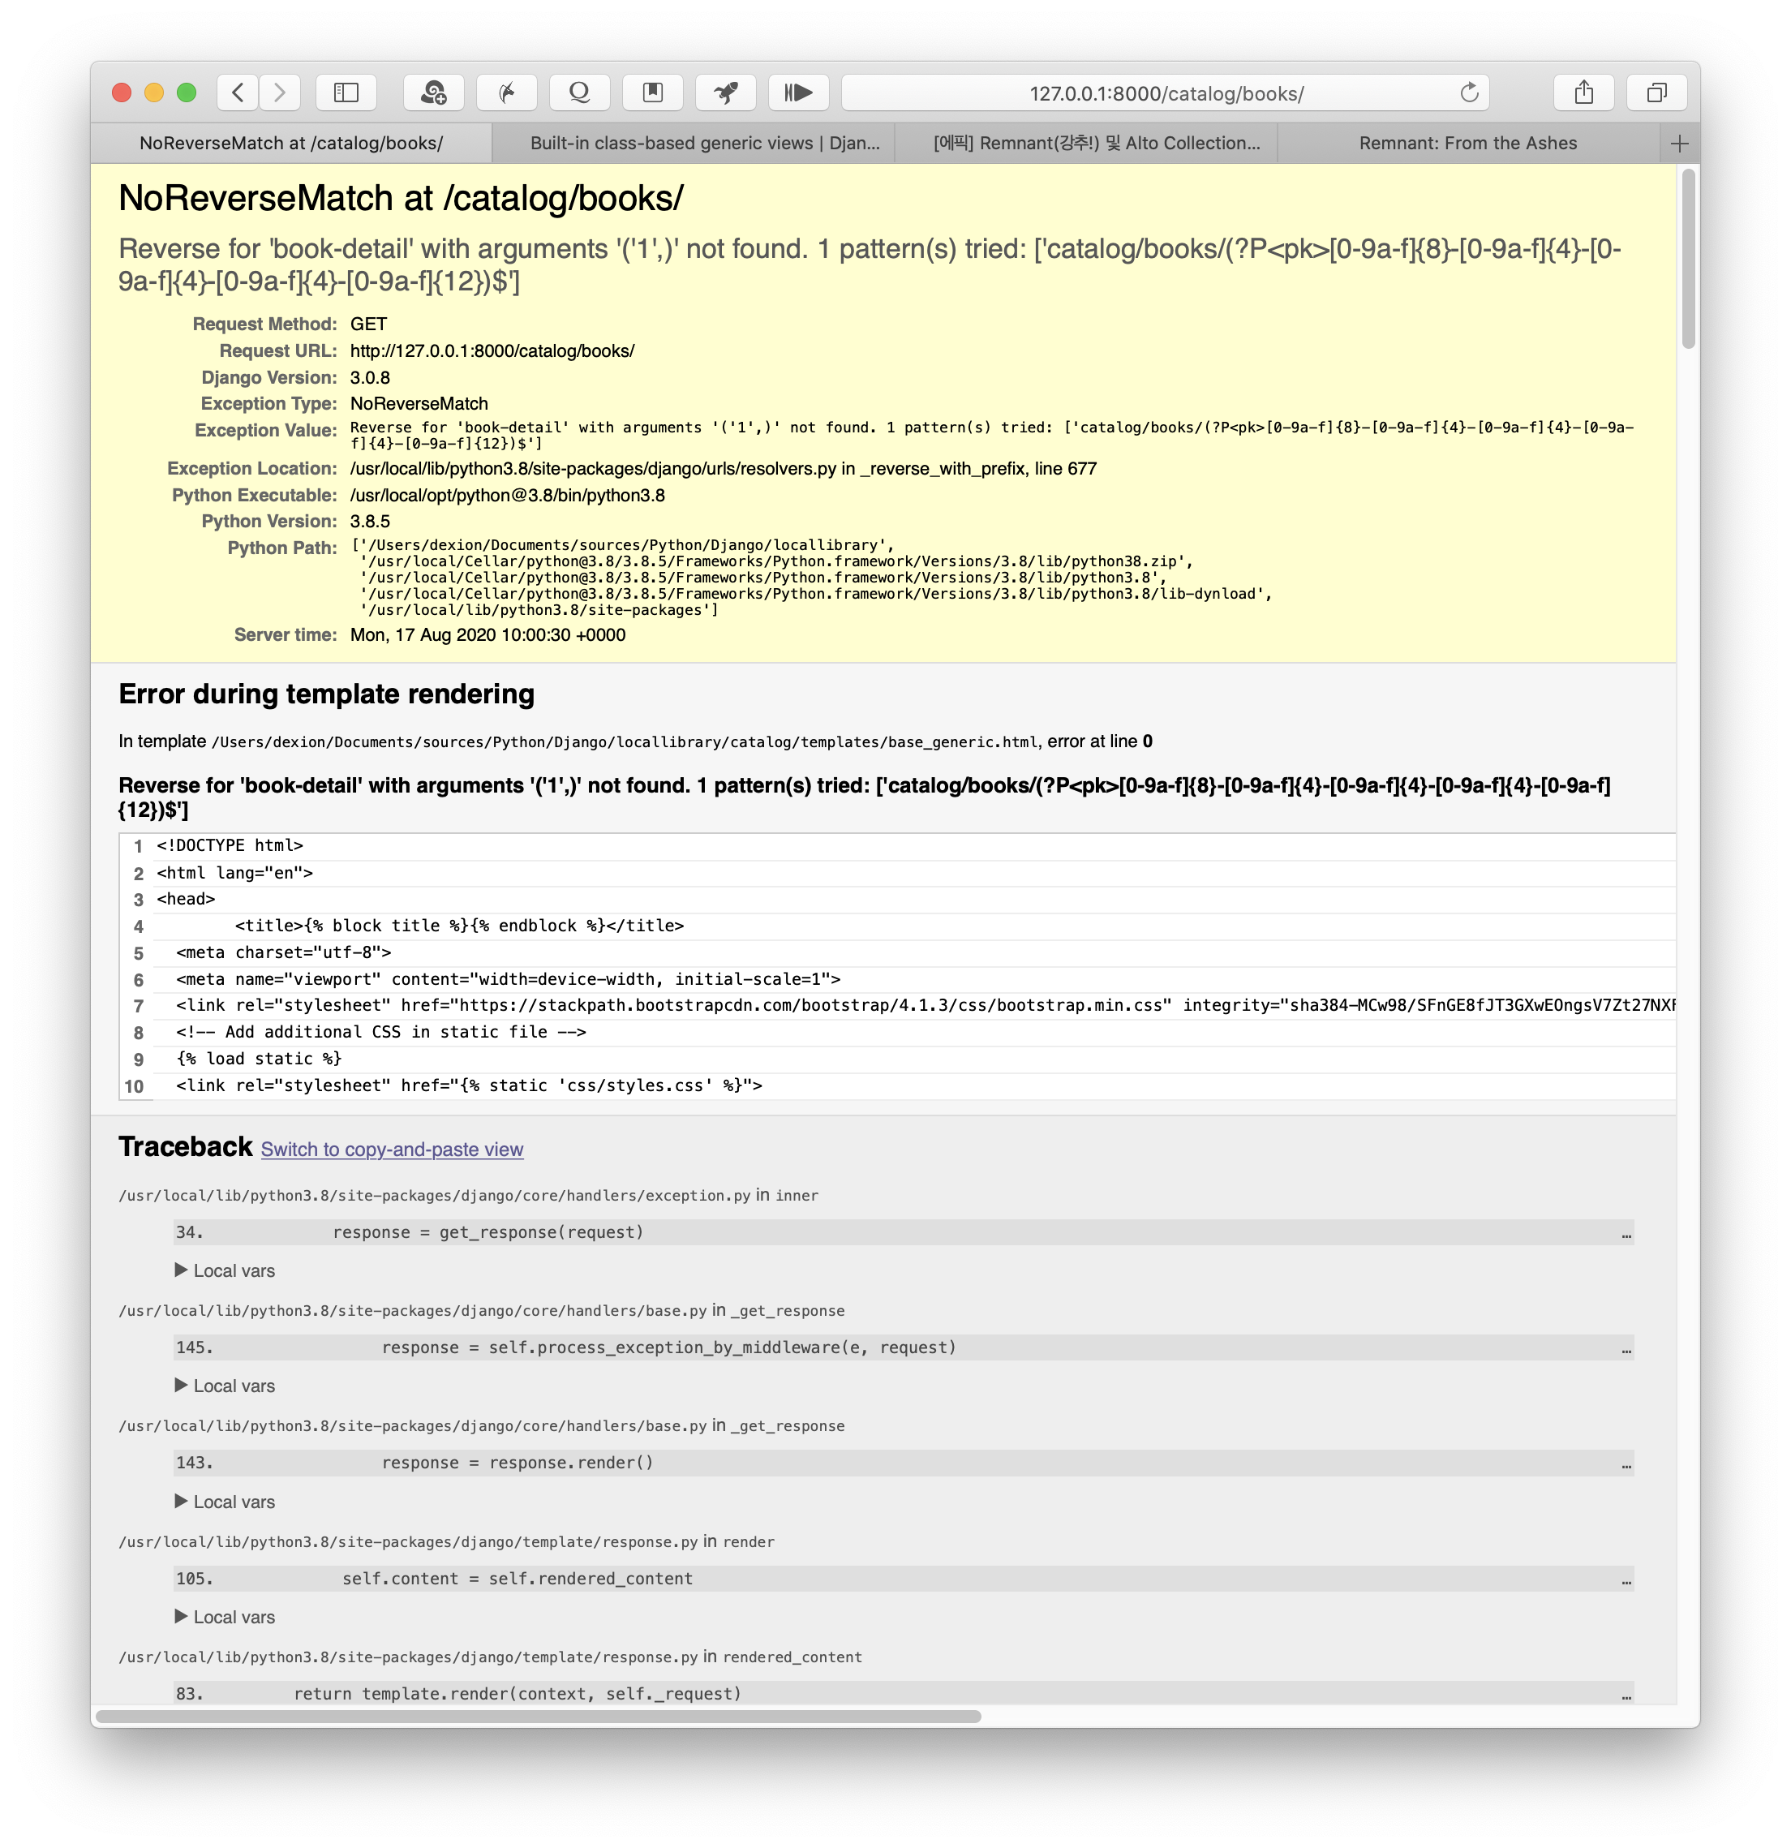This screenshot has width=1791, height=1848.
Task: Click the rocket extension icon
Action: pyautogui.click(x=726, y=92)
